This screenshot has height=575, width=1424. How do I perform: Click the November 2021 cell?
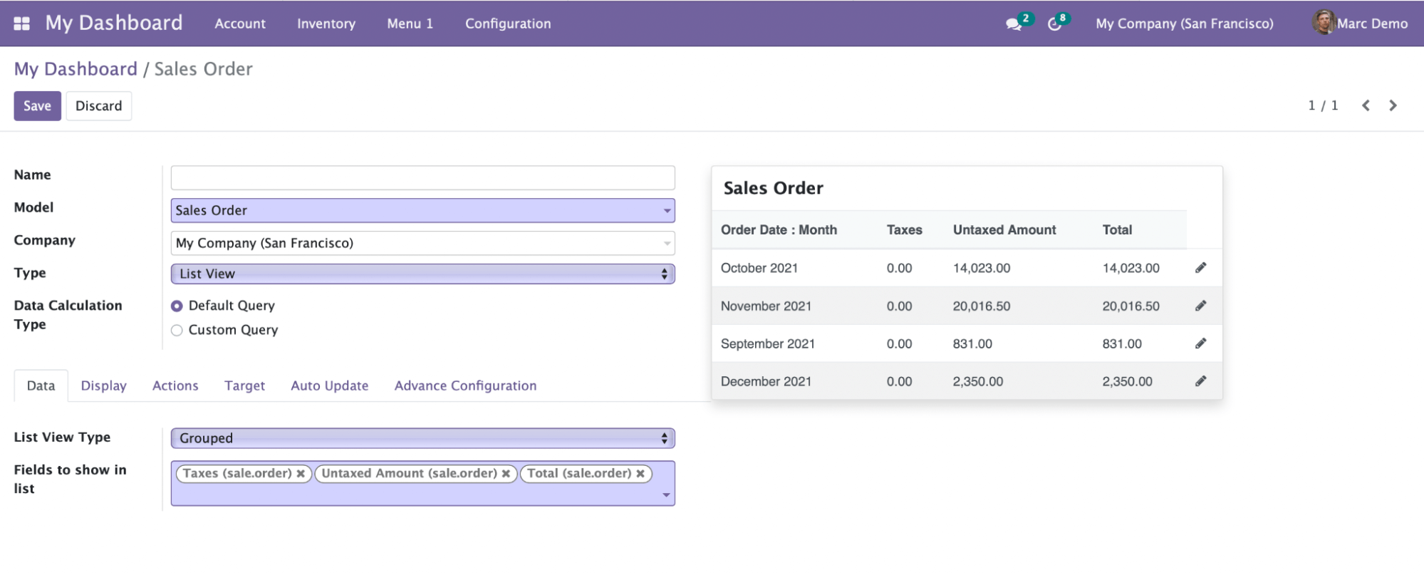[x=766, y=306]
